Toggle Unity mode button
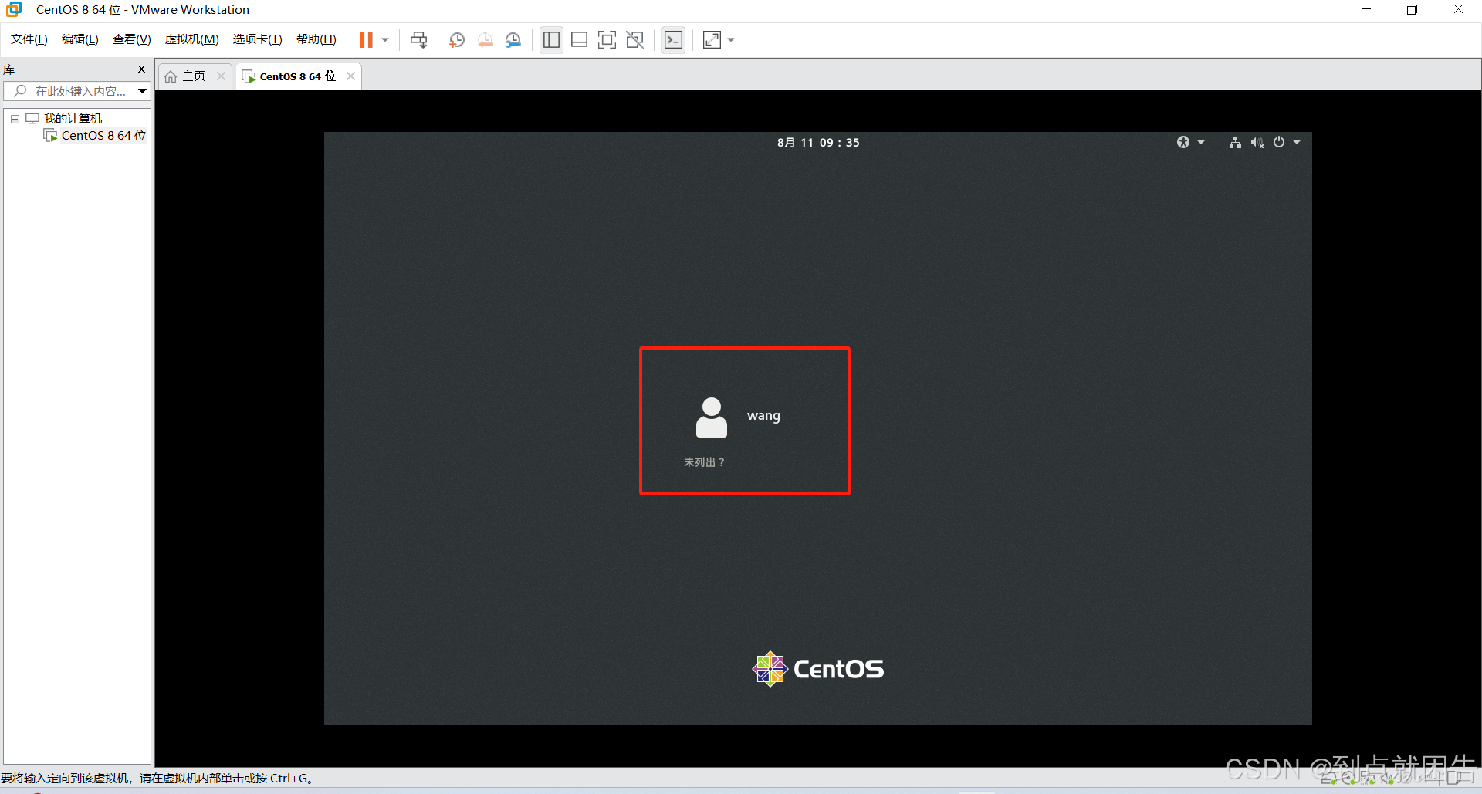 click(x=635, y=39)
